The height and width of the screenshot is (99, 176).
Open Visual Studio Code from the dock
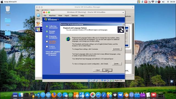coord(37,95)
